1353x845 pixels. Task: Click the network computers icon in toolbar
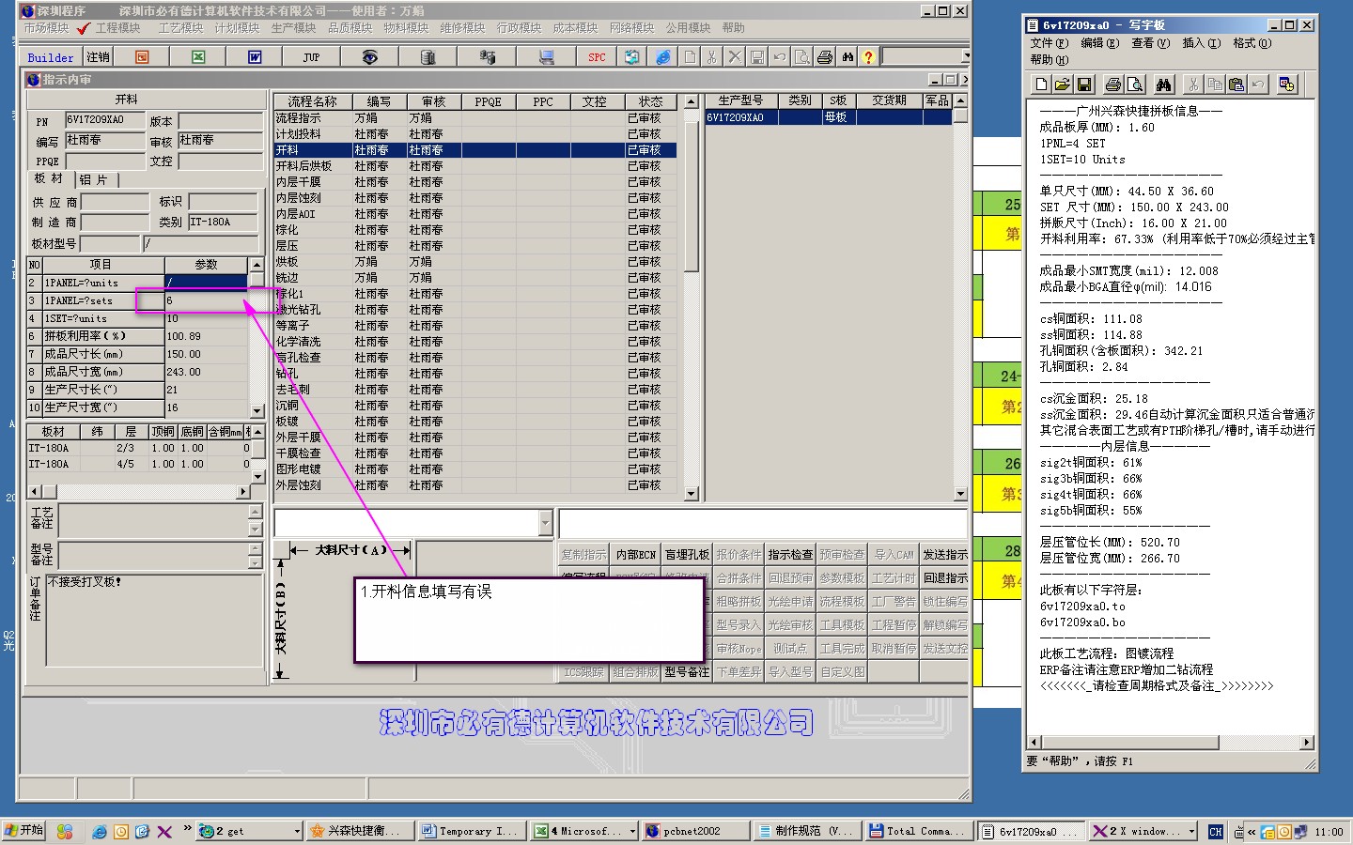point(487,57)
